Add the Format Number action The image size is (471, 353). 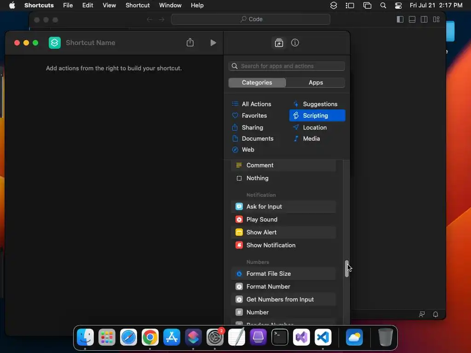[283, 287]
